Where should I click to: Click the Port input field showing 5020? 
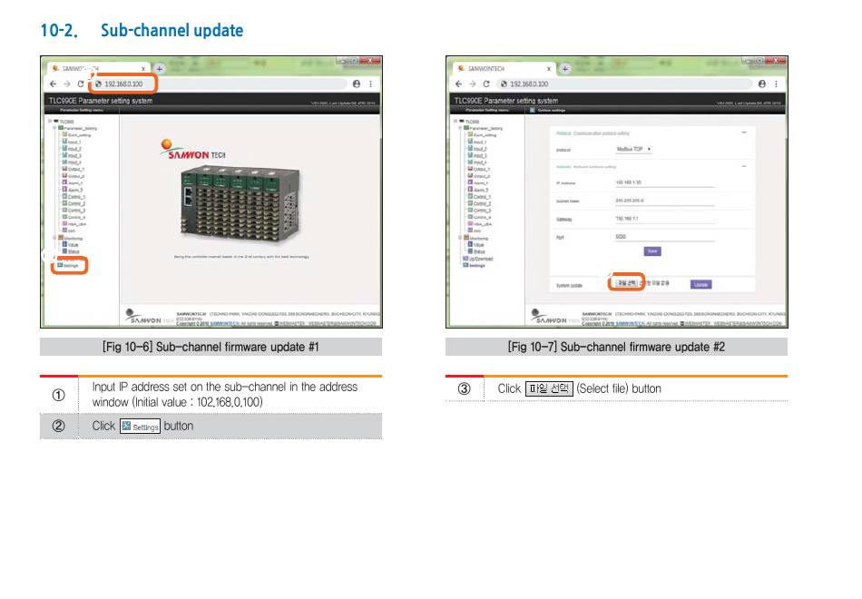[664, 237]
